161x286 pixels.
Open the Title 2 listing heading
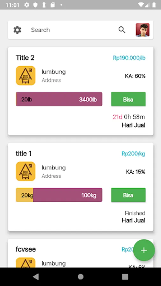point(25,58)
